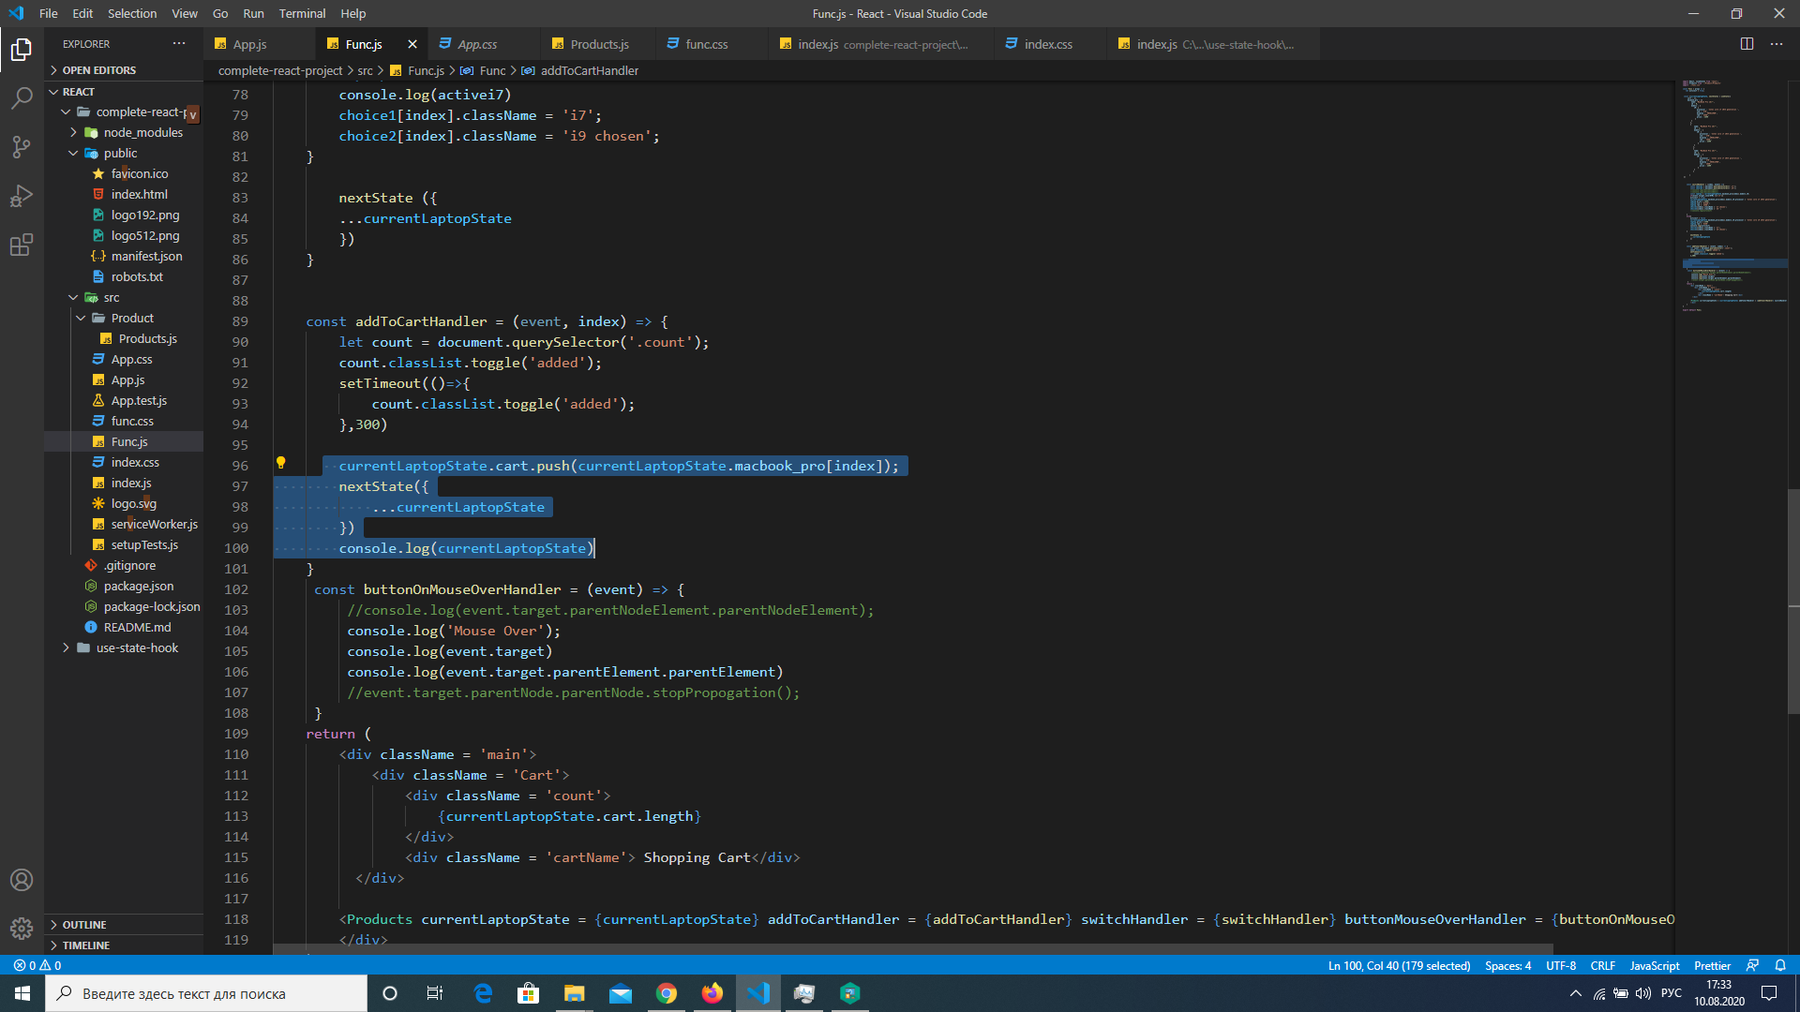Open the Terminal menu
This screenshot has height=1012, width=1800.
pyautogui.click(x=302, y=13)
